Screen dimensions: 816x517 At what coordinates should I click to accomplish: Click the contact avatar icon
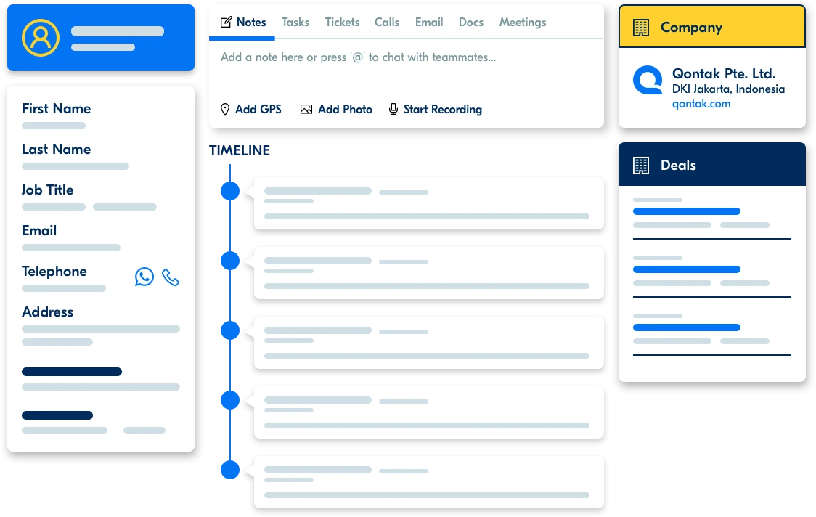pyautogui.click(x=41, y=38)
